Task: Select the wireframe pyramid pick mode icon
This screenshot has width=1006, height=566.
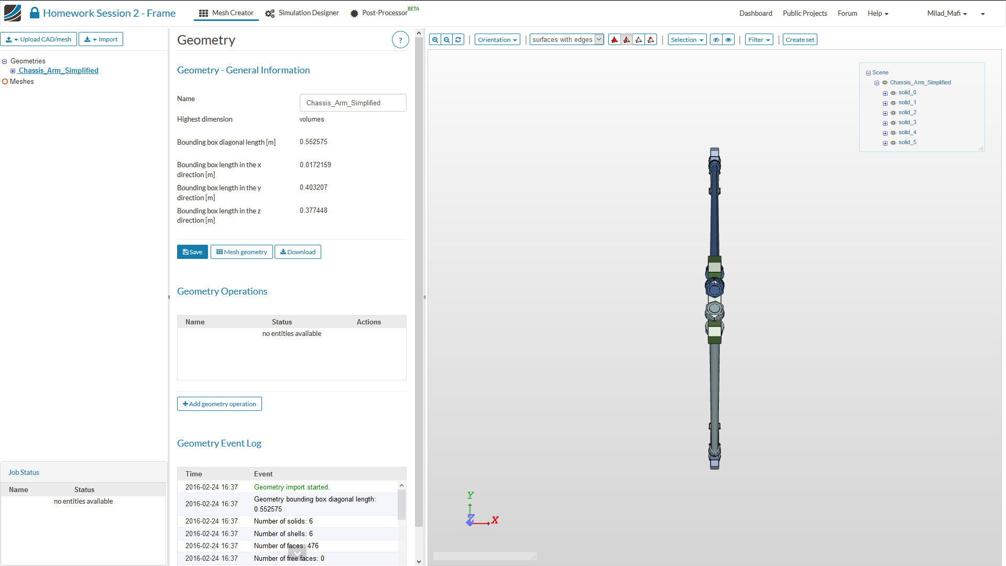Action: tap(639, 40)
